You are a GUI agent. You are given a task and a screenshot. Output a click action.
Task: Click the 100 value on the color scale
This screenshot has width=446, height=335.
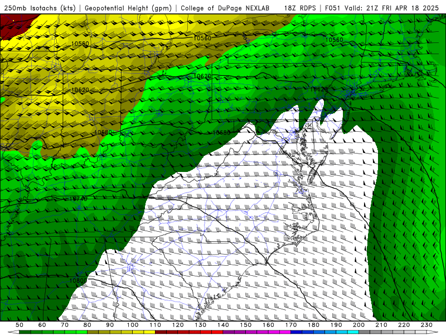pos(133,325)
